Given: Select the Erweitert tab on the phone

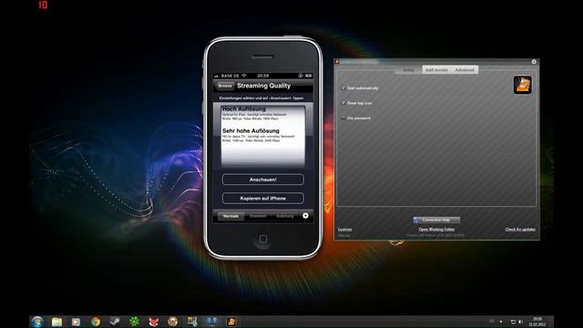Looking at the screenshot, I should pyautogui.click(x=258, y=216).
